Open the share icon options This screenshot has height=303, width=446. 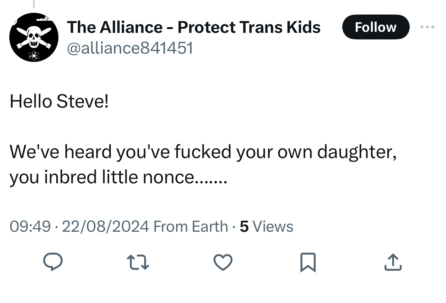tap(393, 262)
